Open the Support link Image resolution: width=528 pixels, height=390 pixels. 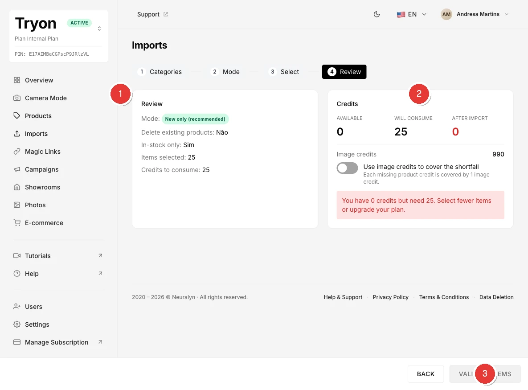tap(152, 14)
